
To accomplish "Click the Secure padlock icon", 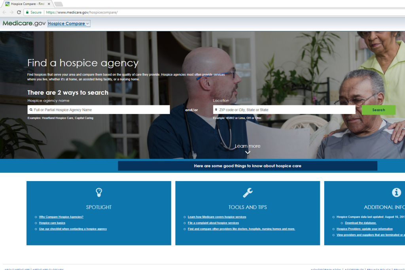I will 27,12.
